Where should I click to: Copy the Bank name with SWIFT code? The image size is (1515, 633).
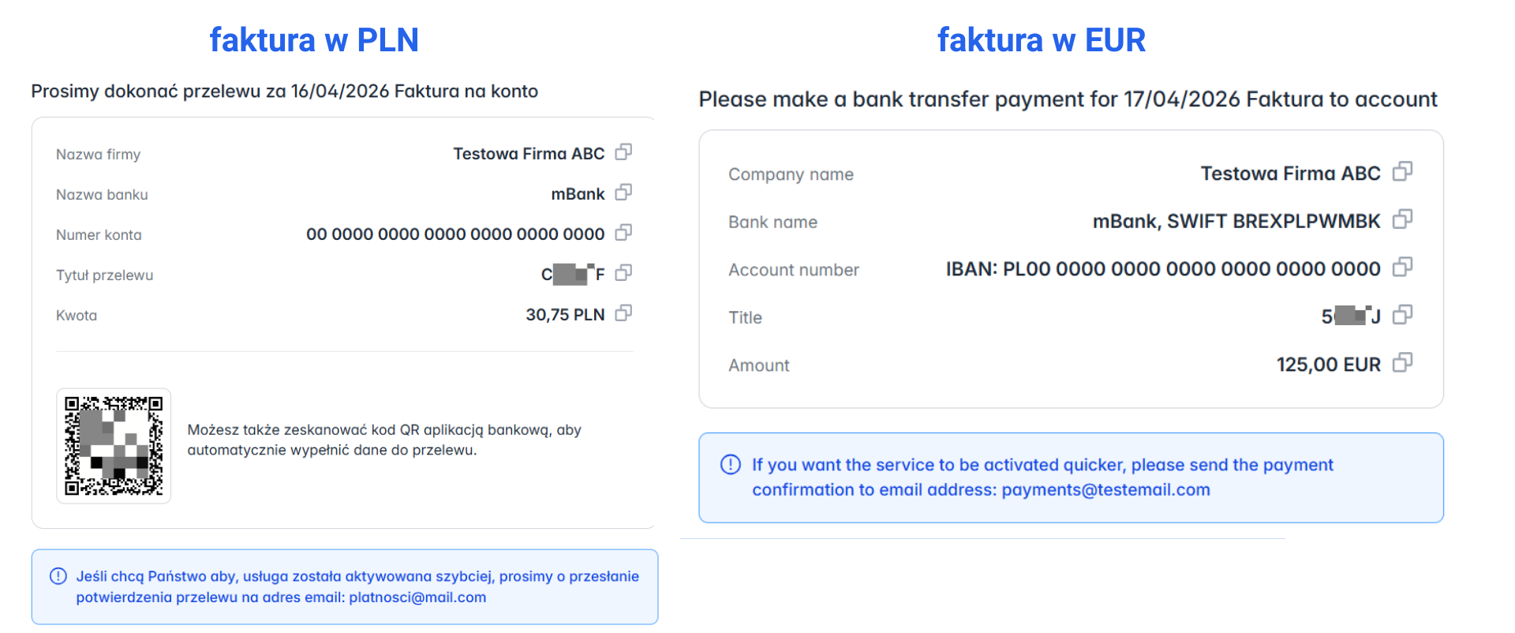(x=1402, y=219)
